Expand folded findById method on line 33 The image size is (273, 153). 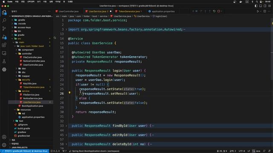pos(66,126)
